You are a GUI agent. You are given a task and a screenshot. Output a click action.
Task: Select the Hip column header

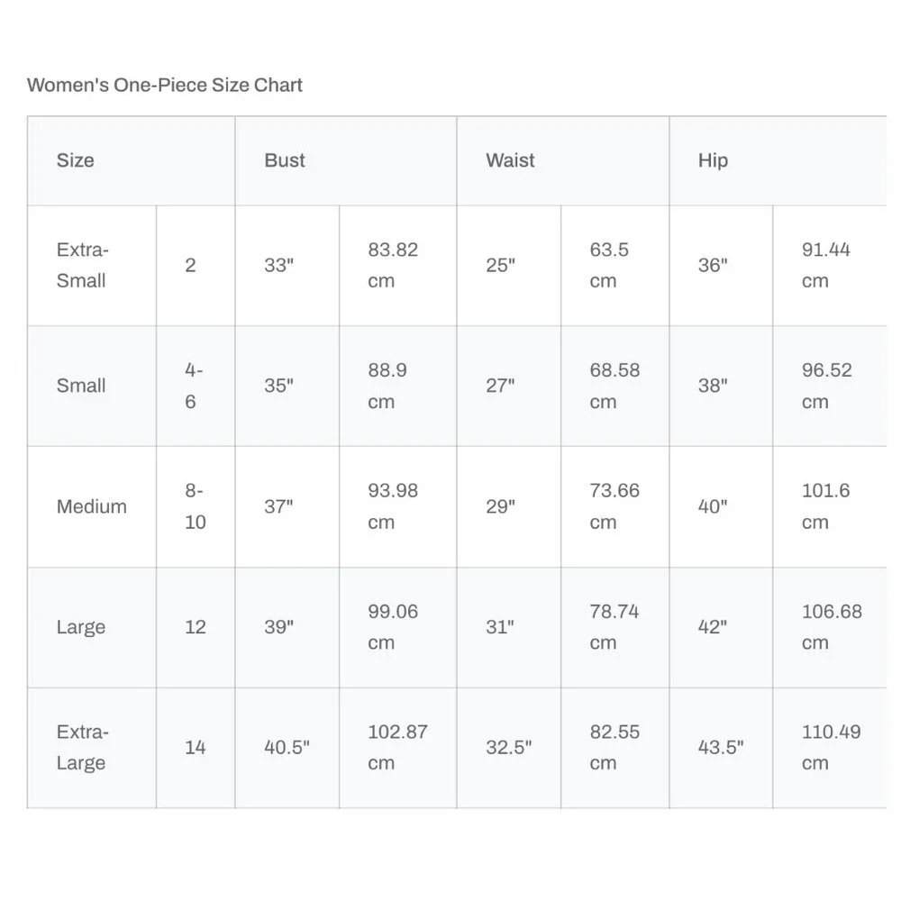(713, 160)
